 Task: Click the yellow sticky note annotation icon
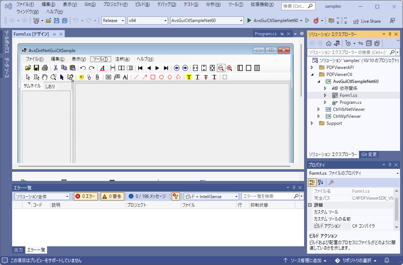tap(81, 77)
